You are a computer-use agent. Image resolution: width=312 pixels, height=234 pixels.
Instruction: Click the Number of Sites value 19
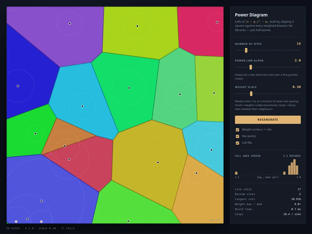coord(299,44)
